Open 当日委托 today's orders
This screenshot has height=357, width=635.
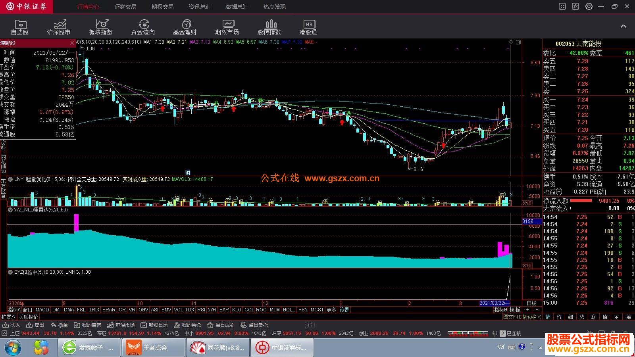coord(254,325)
